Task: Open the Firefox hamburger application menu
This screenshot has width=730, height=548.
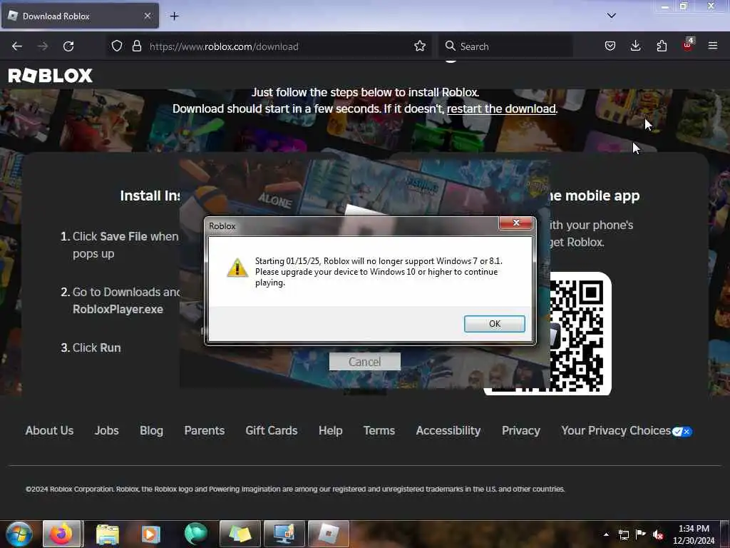Action: point(713,46)
